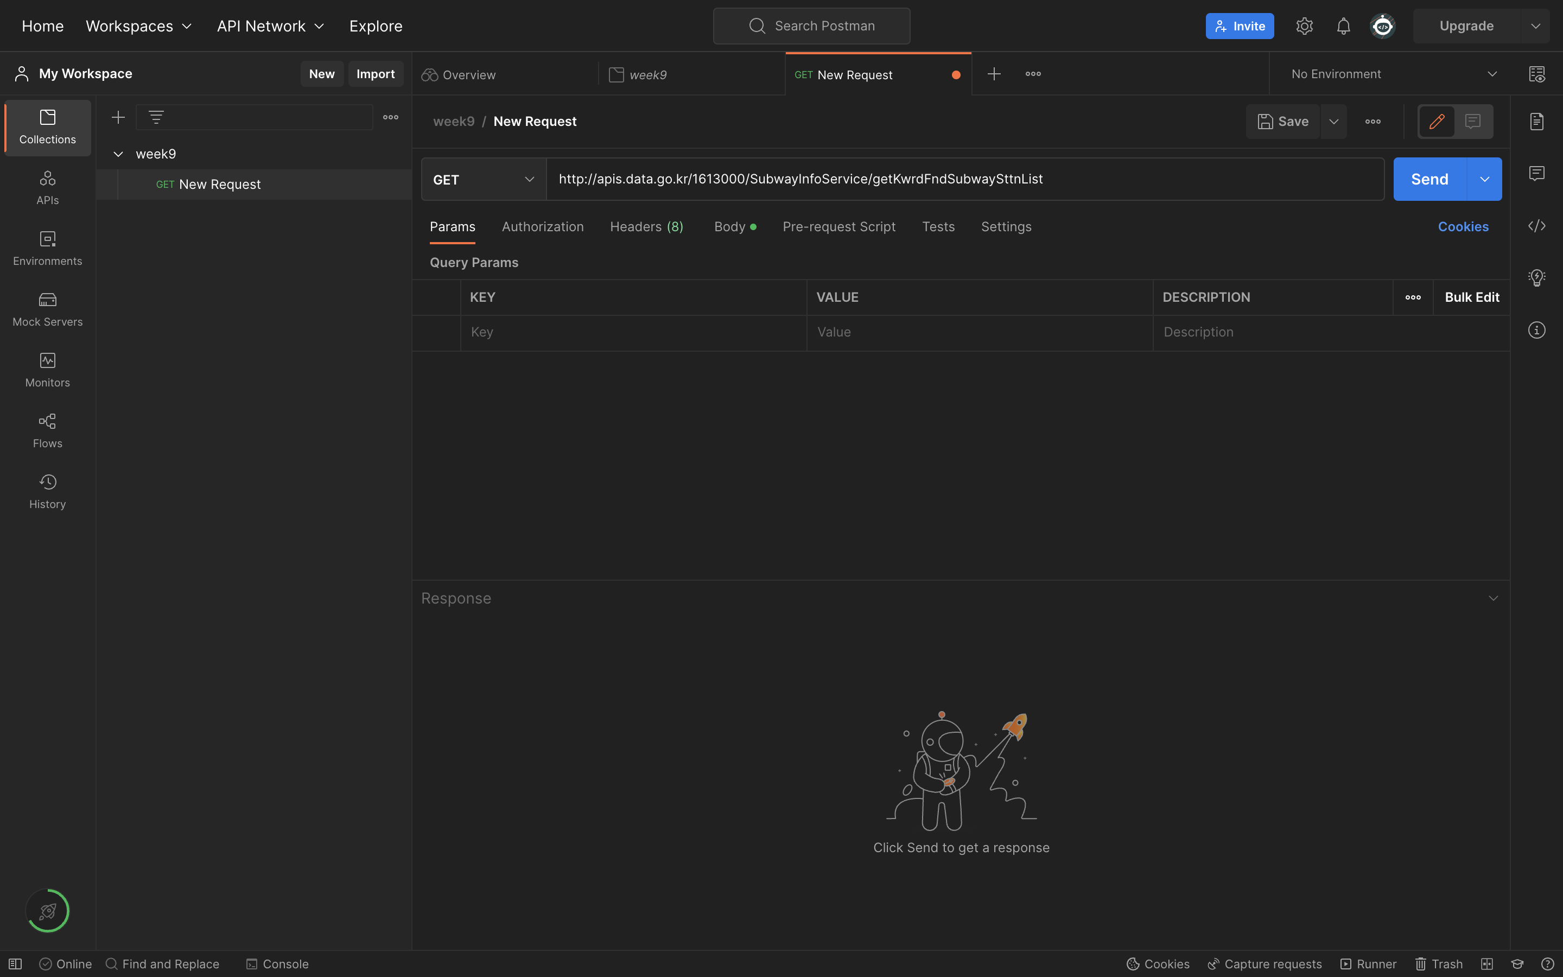Screen dimensions: 1563x977
Task: Open the request Settings tab
Action: (x=1006, y=227)
